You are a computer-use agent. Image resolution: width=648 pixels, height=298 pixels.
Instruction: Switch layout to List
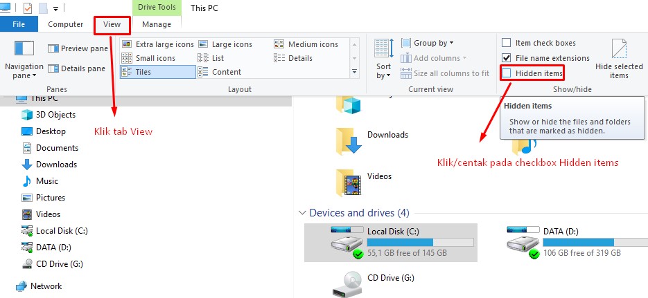(211, 58)
